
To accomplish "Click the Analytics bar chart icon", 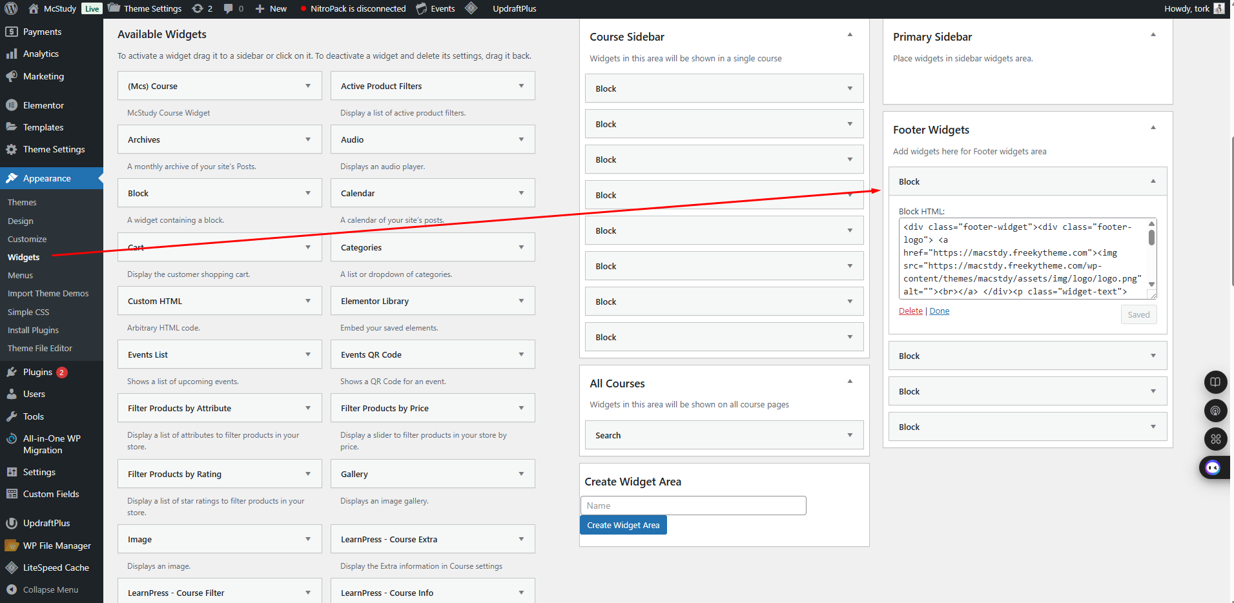I will pyautogui.click(x=12, y=54).
